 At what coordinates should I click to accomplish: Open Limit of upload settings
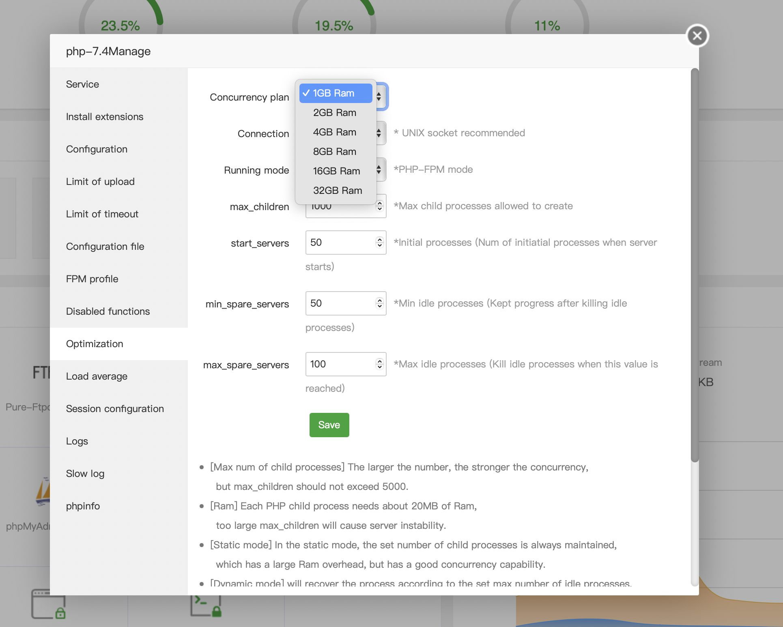119,182
